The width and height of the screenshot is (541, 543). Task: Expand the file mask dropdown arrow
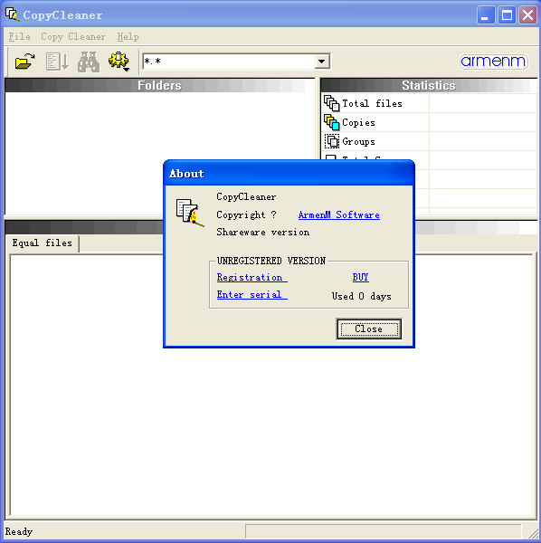coord(322,62)
